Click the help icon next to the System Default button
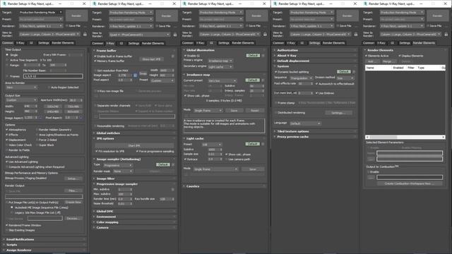 pos(354,71)
